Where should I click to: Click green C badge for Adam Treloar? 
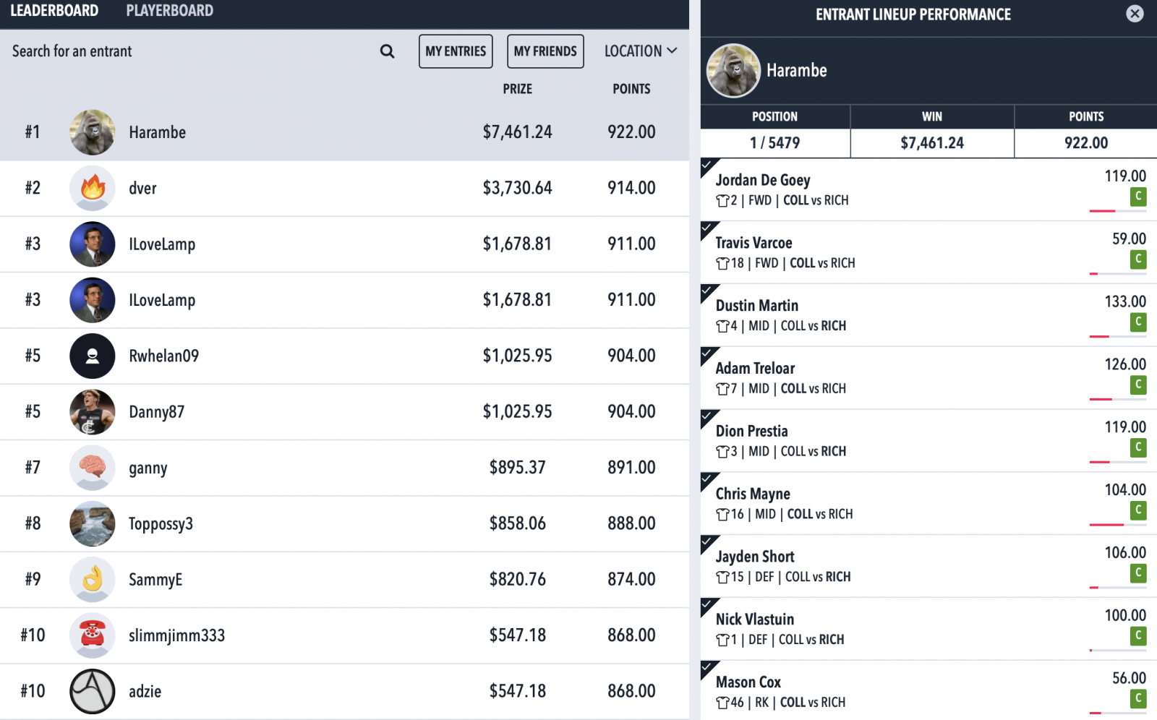click(x=1138, y=385)
